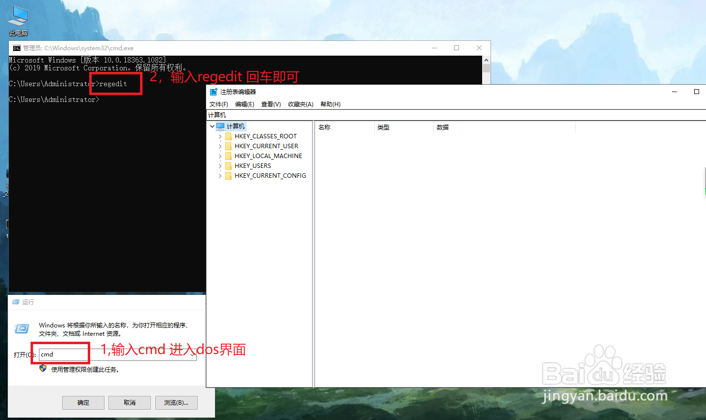Click the 计算机 computer icon in tree
706x420 pixels.
[220, 127]
